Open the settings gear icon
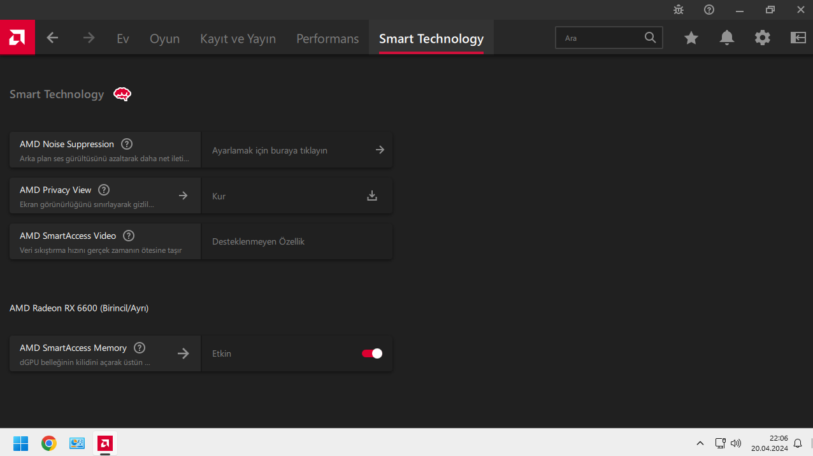 (763, 38)
